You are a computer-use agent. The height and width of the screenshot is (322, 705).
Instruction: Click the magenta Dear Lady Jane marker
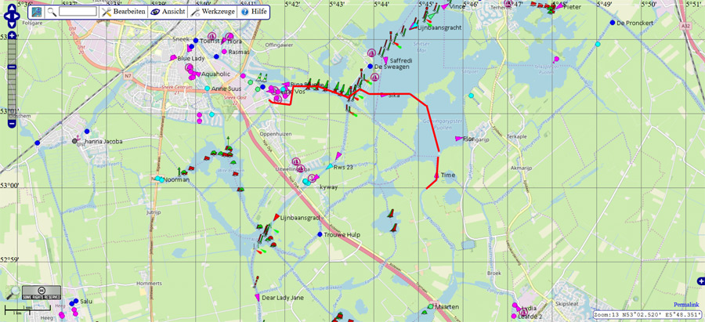click(x=257, y=298)
